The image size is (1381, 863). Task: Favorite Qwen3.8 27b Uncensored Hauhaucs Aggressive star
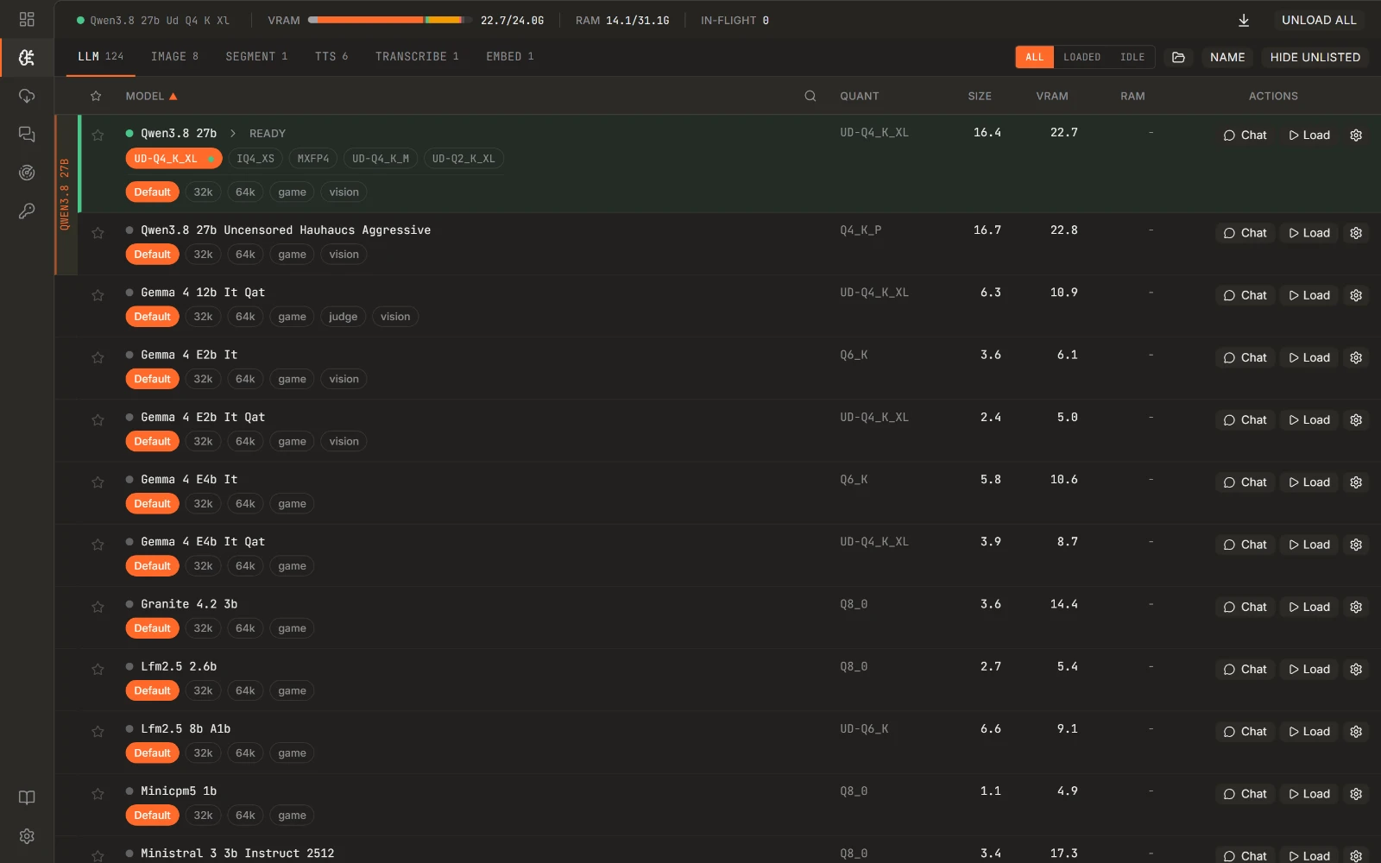click(x=98, y=232)
